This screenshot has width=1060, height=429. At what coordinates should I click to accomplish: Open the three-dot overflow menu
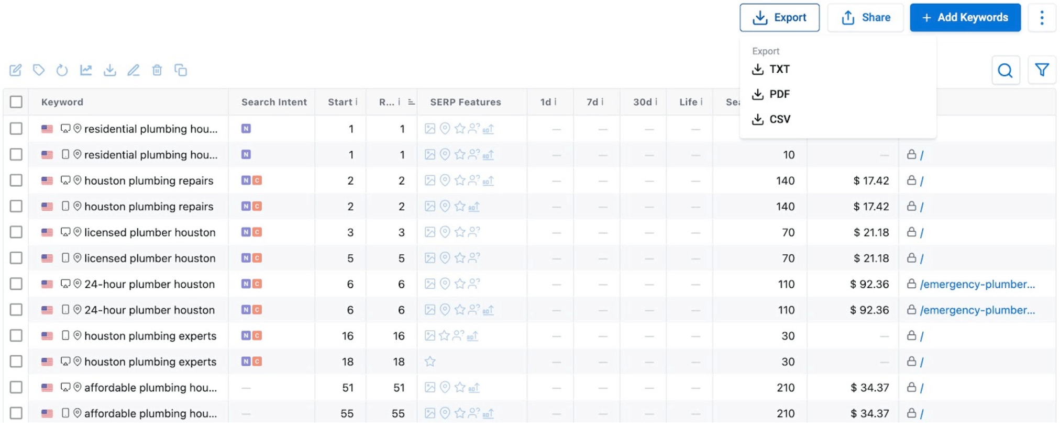coord(1042,17)
